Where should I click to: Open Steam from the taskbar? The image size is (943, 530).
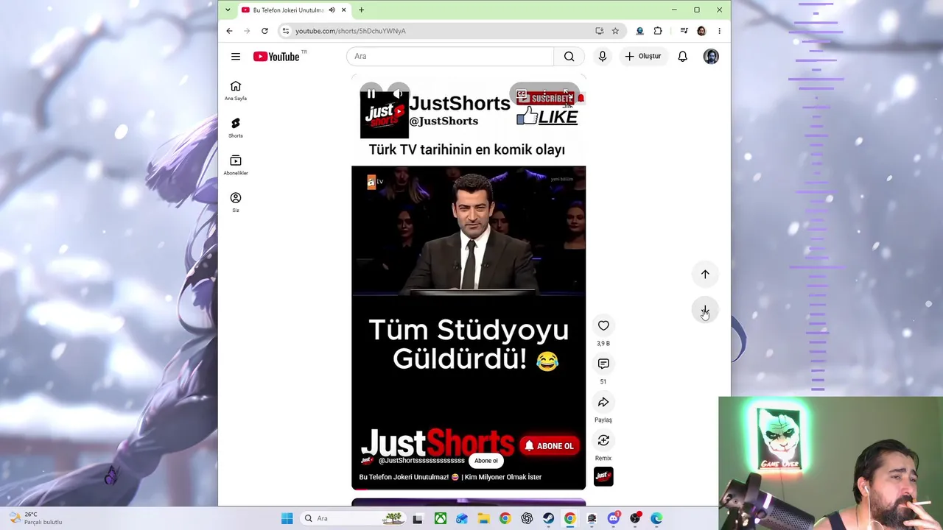tap(548, 518)
